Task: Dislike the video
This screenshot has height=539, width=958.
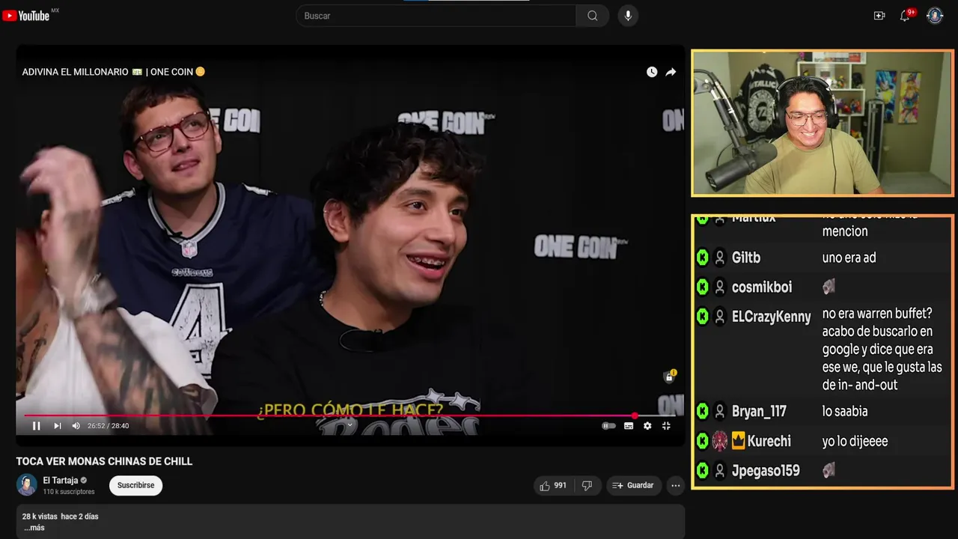Action: 587,486
